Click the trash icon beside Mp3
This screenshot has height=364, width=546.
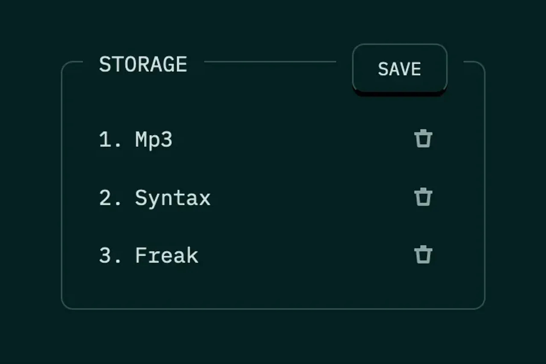423,138
